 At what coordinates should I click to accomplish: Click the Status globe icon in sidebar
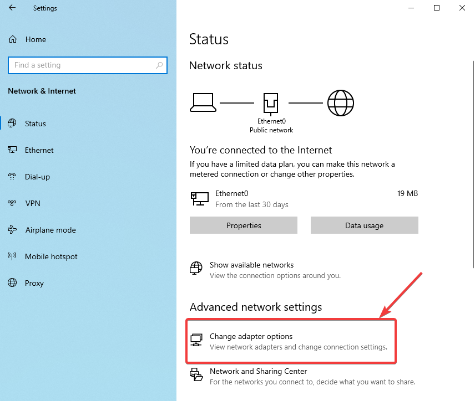tap(12, 124)
